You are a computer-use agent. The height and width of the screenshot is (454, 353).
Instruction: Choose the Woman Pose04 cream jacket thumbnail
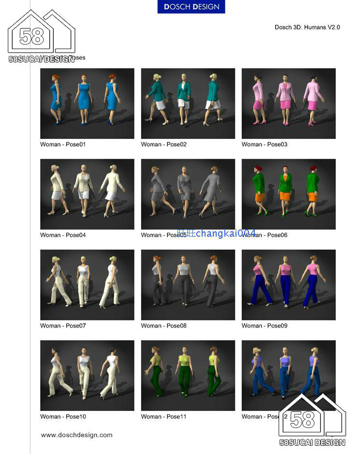pos(87,194)
